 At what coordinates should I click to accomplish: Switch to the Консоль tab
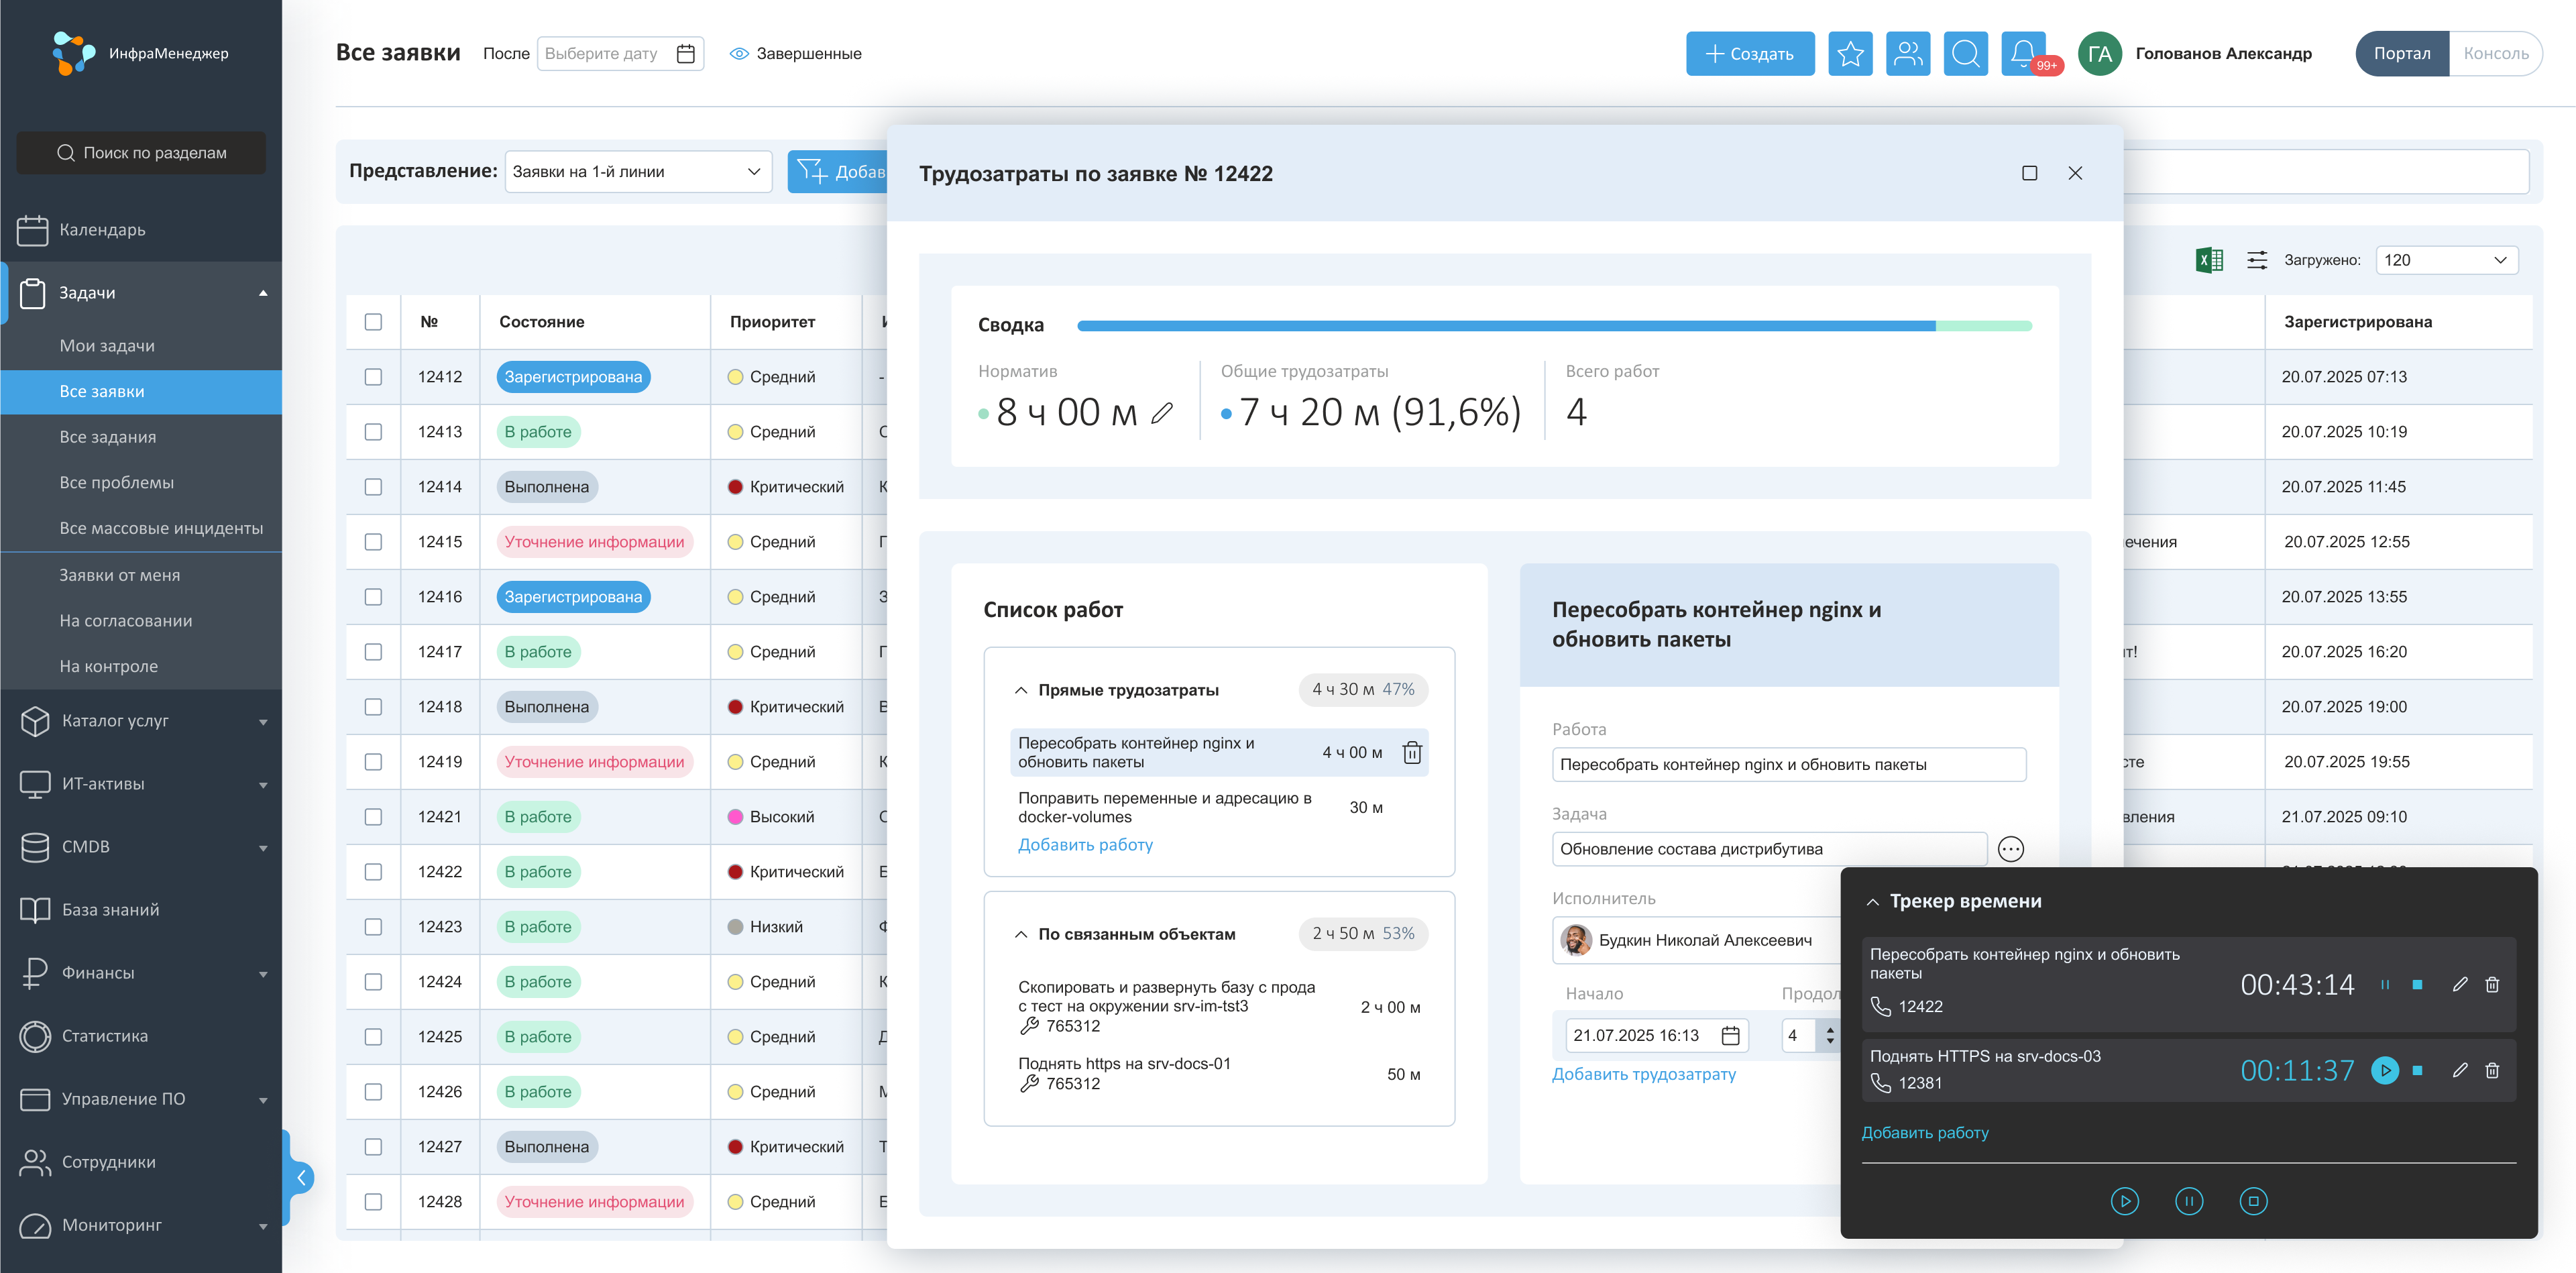tap(2495, 54)
